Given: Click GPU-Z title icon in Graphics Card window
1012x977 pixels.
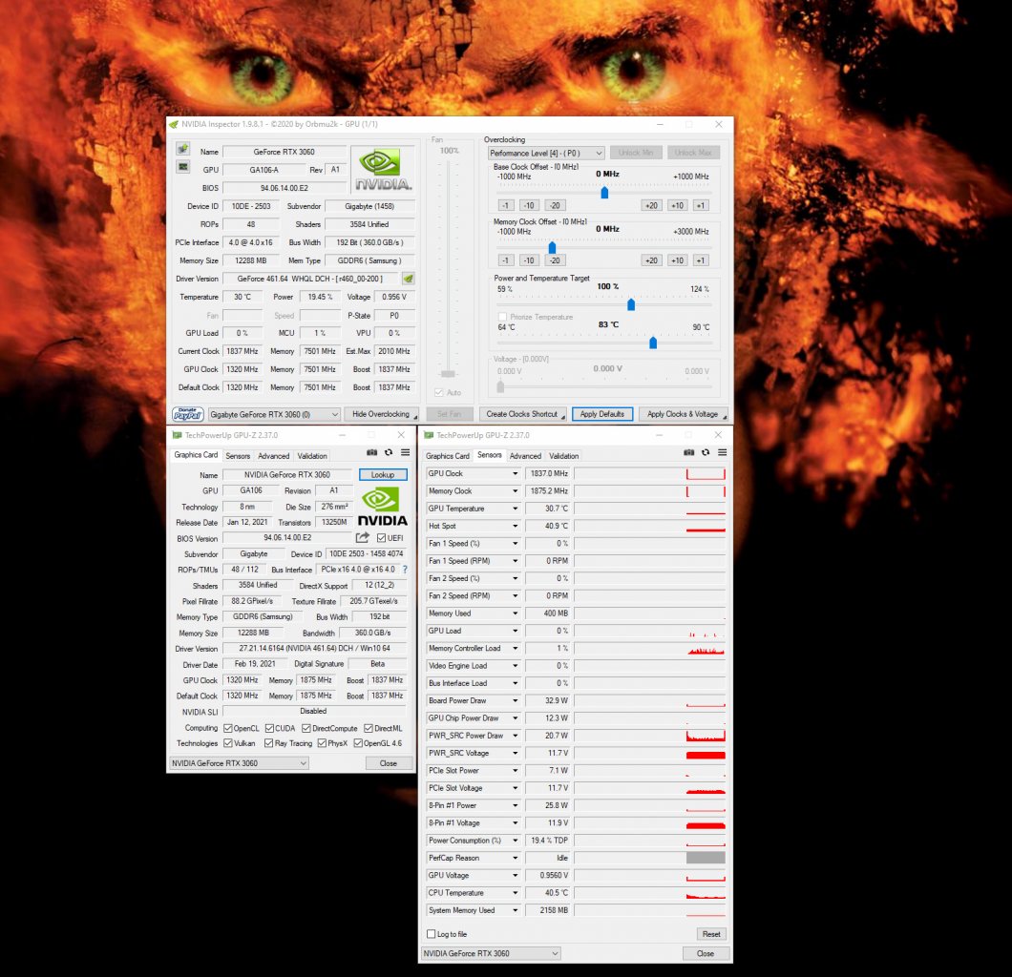Looking at the screenshot, I should [177, 435].
